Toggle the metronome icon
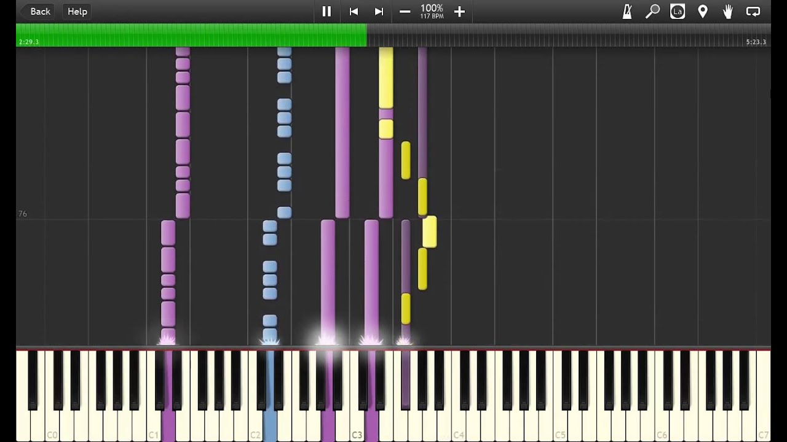 (627, 11)
